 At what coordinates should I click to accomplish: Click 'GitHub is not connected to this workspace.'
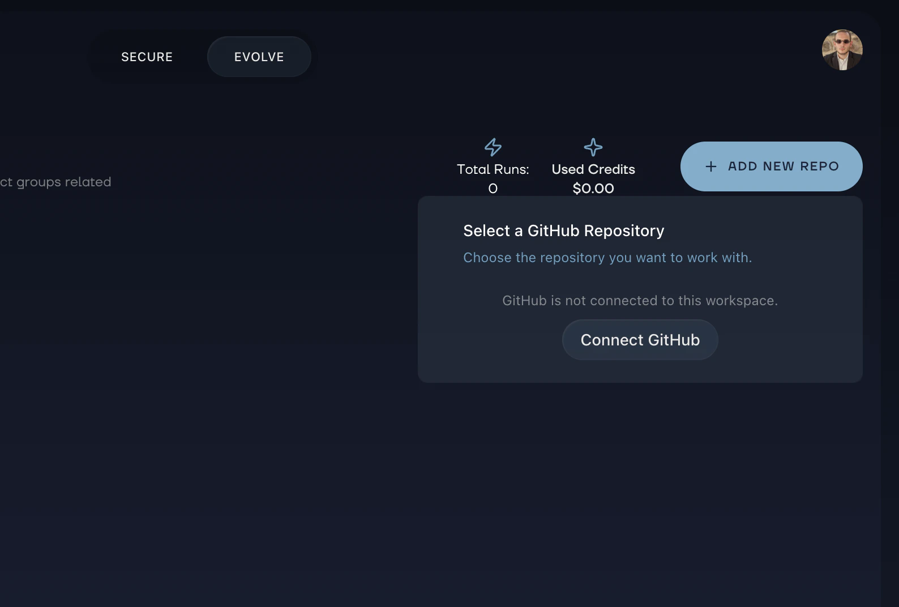click(x=640, y=301)
